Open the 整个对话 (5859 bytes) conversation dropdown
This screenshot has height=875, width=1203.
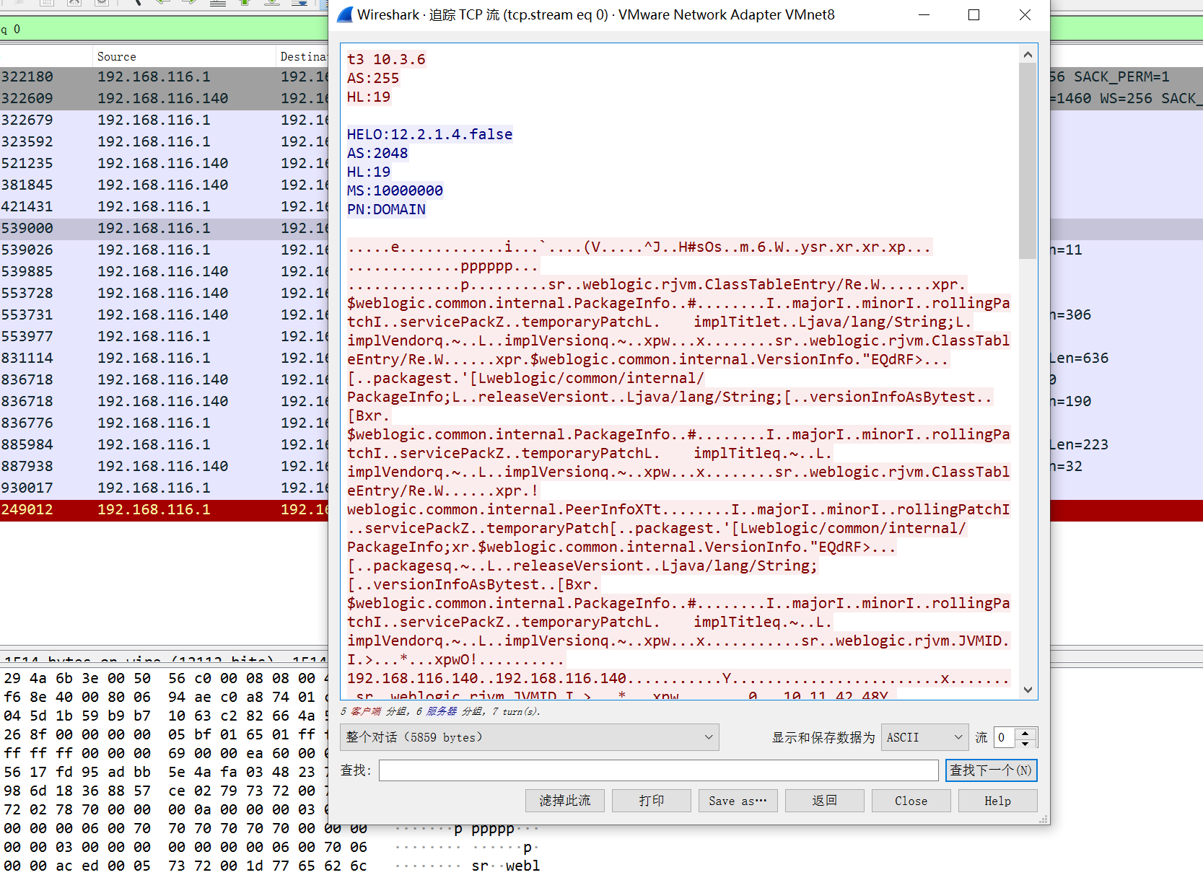[x=529, y=737]
